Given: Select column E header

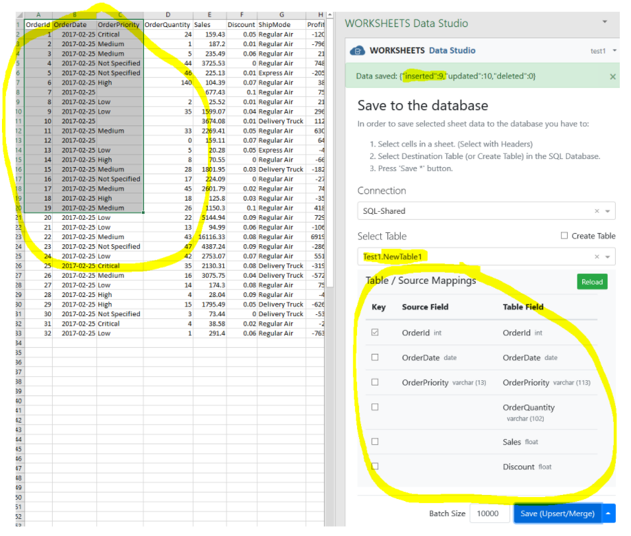Looking at the screenshot, I should tap(209, 15).
